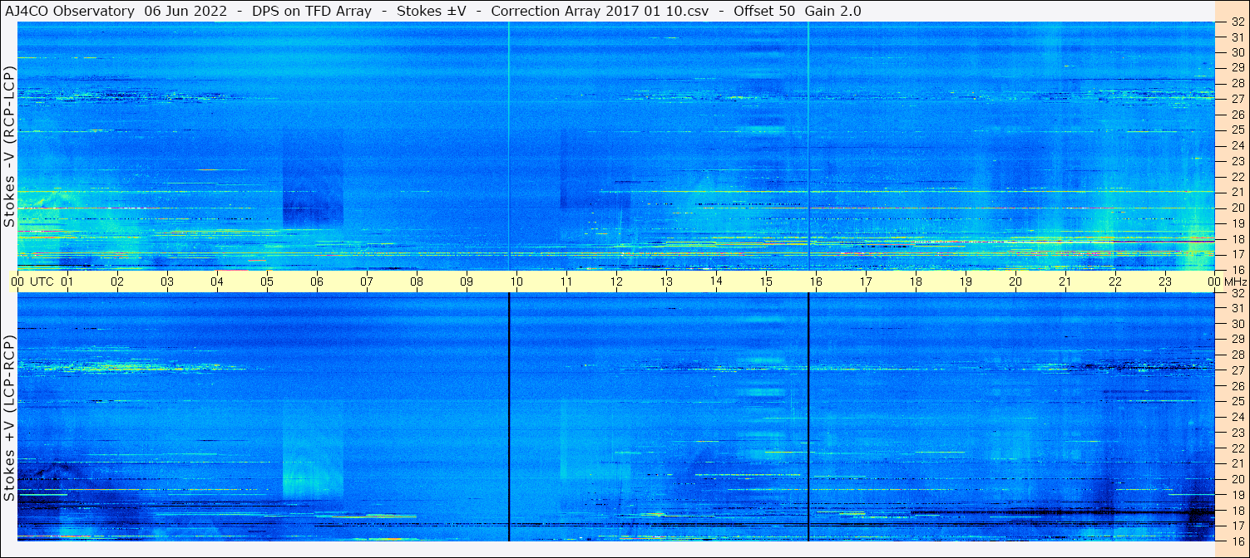Click the 23 hour tick label on time axis
This screenshot has width=1250, height=558.
tap(1165, 281)
